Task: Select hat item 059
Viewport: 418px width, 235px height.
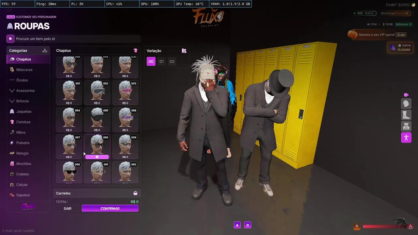Action: (x=125, y=147)
